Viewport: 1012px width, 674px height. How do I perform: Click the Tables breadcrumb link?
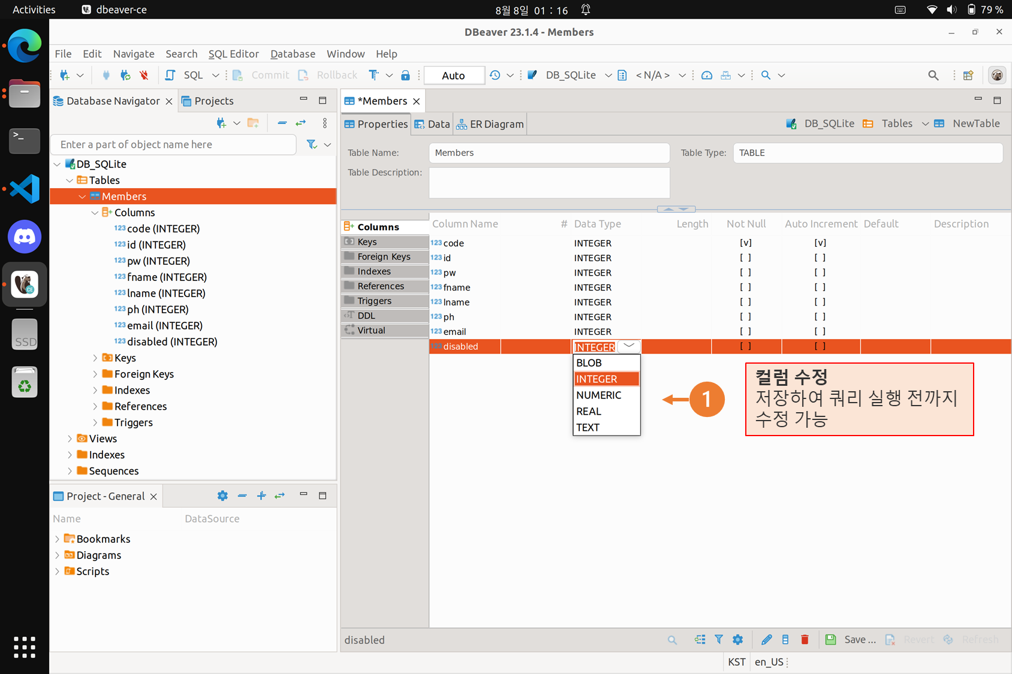click(x=888, y=123)
